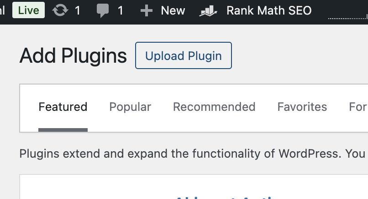Click the pending updates count number

(78, 10)
